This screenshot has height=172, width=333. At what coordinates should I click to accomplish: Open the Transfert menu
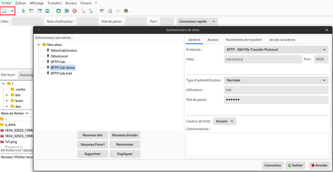55,3
